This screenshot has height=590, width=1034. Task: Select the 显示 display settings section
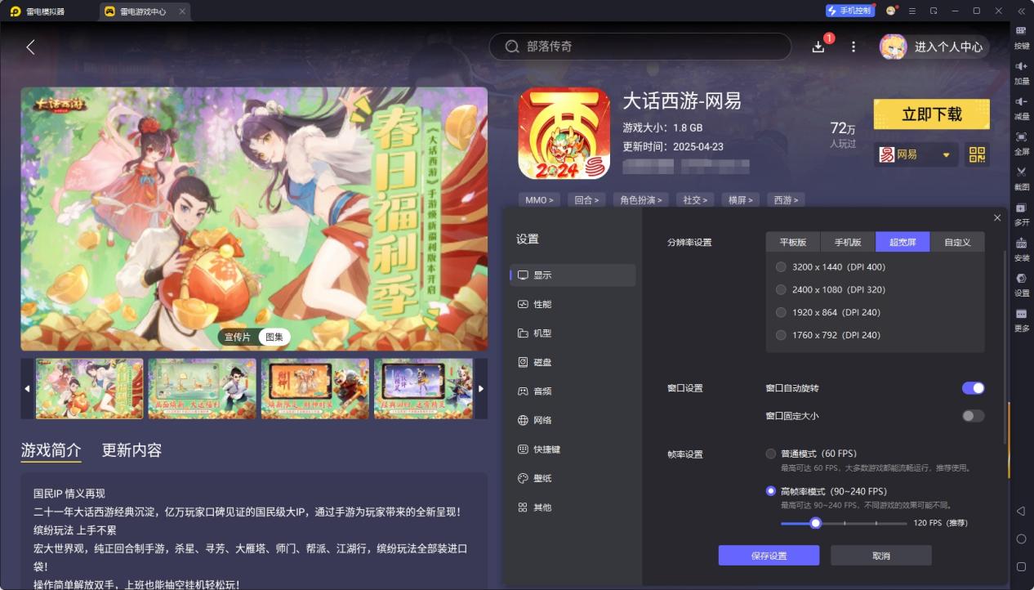(x=573, y=275)
